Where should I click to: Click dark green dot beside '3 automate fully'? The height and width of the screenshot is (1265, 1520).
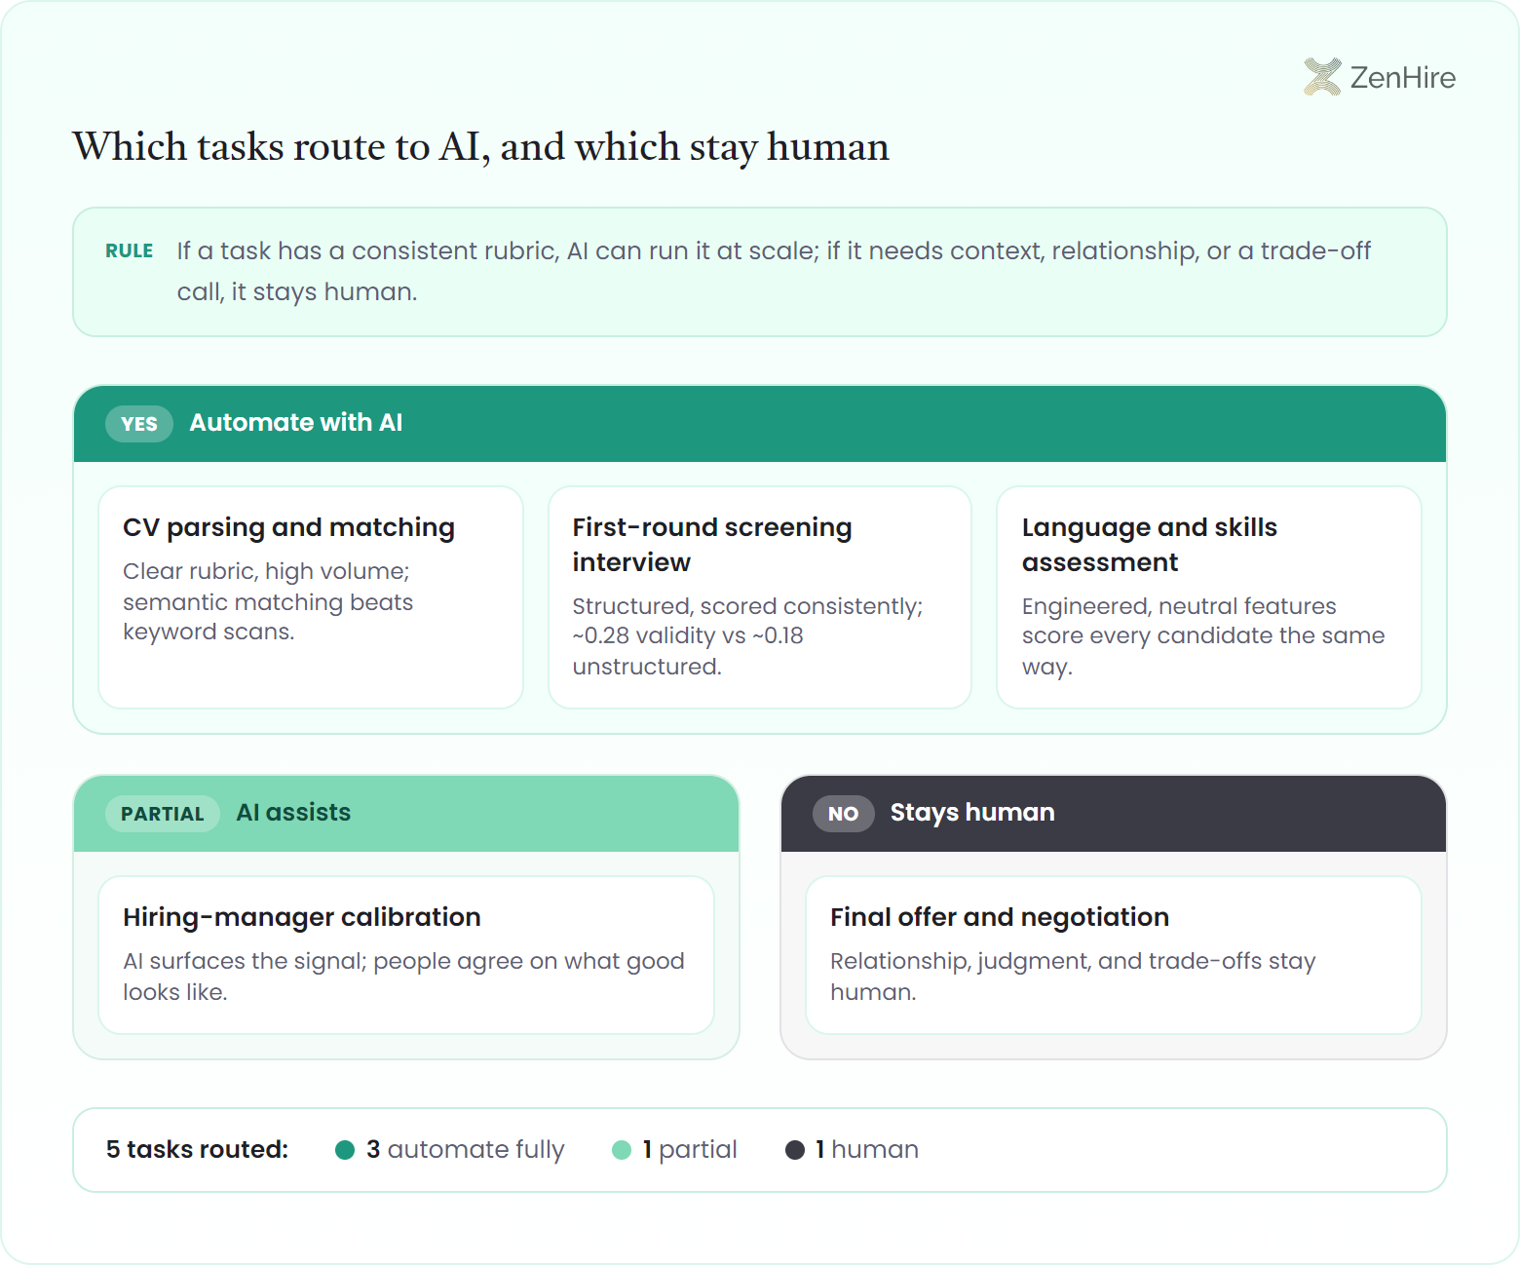click(x=344, y=1150)
